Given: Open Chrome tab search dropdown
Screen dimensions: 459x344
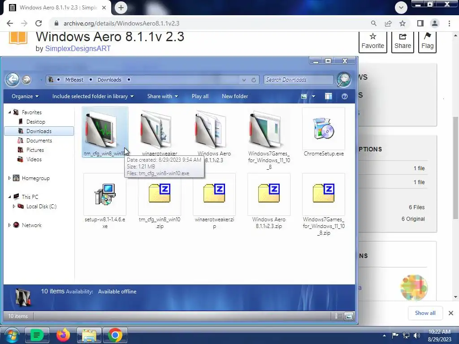Looking at the screenshot, I should coord(401,8).
